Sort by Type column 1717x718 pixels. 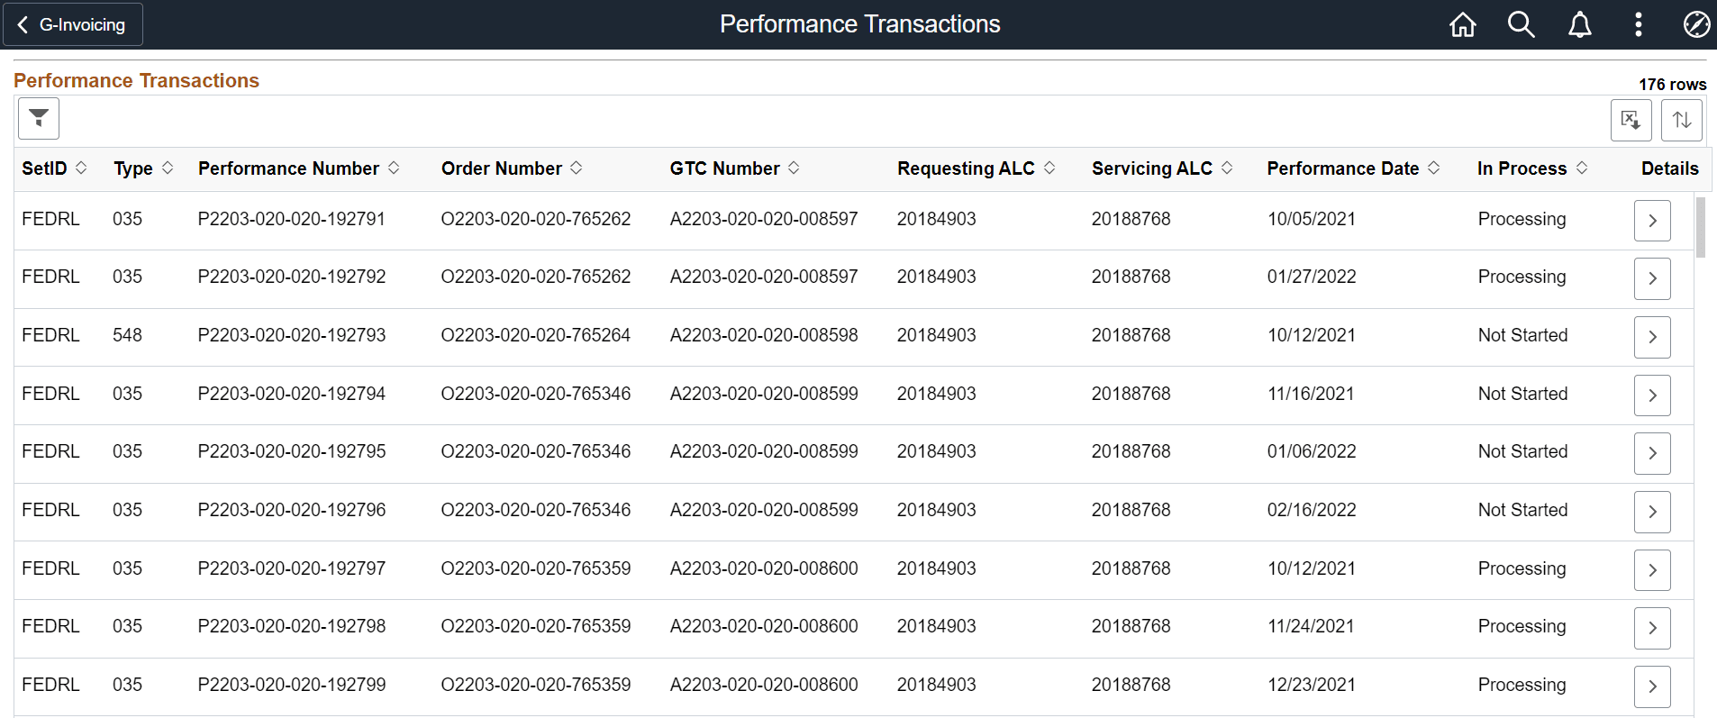[143, 168]
